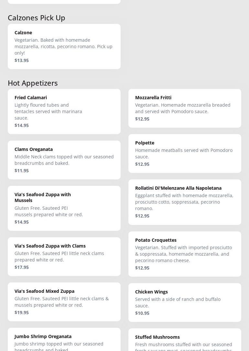Click the Polpette meatballs item
This screenshot has width=249, height=351.
[185, 153]
